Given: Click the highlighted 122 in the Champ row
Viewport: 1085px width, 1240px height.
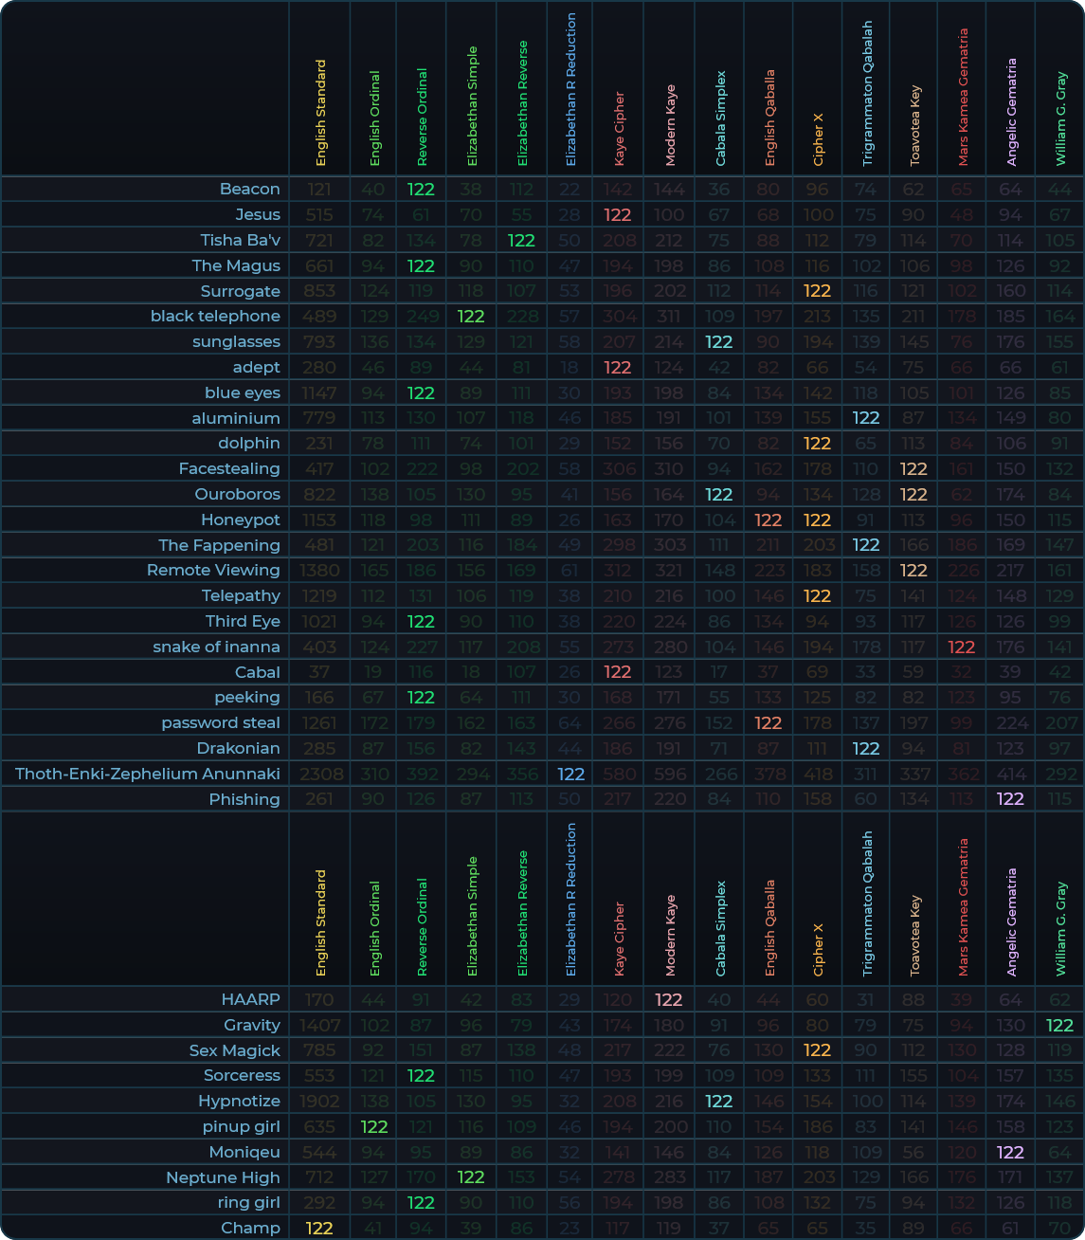Looking at the screenshot, I should [x=319, y=1228].
